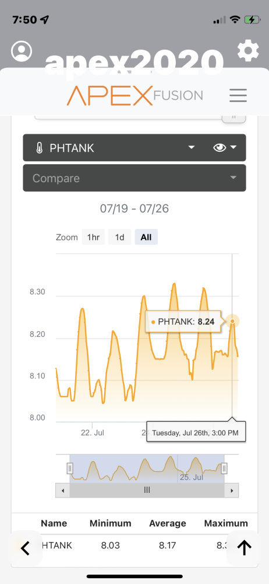The image size is (269, 584).
Task: Tap the back chevron button
Action: (25, 548)
